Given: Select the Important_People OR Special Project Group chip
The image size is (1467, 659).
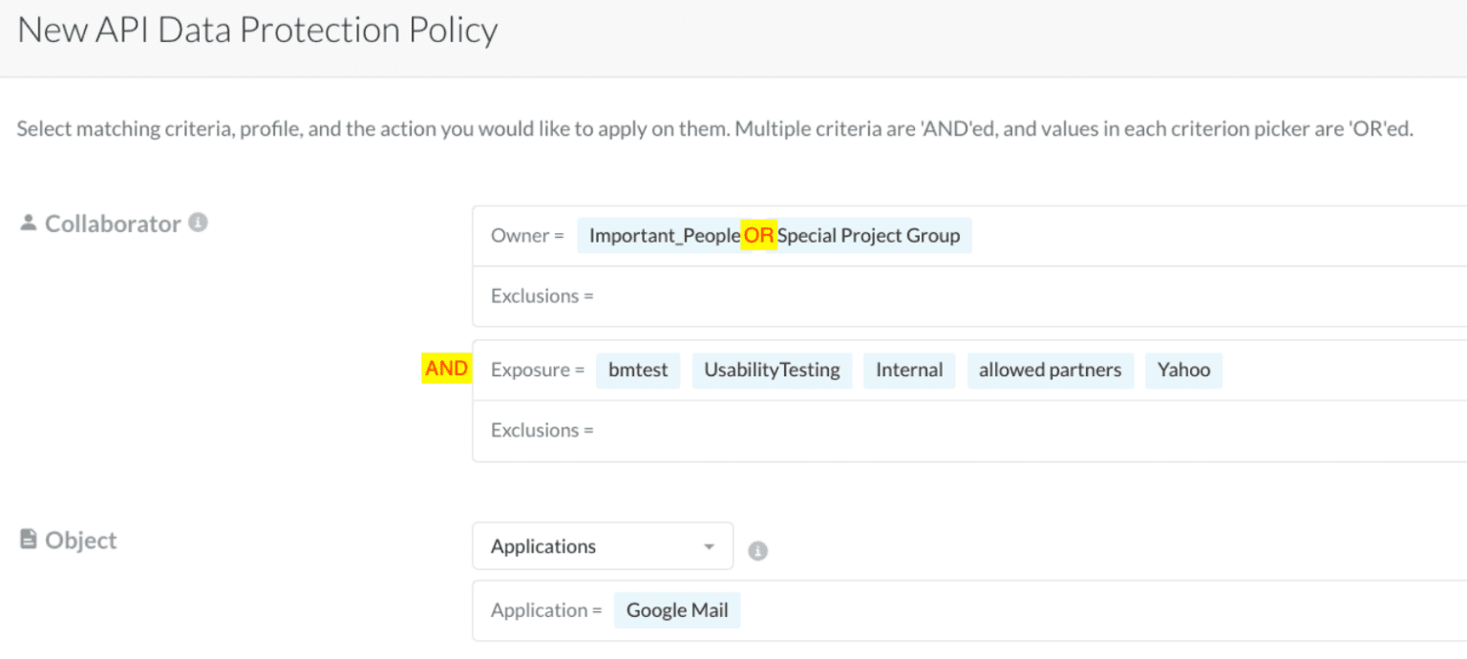Looking at the screenshot, I should tap(774, 235).
